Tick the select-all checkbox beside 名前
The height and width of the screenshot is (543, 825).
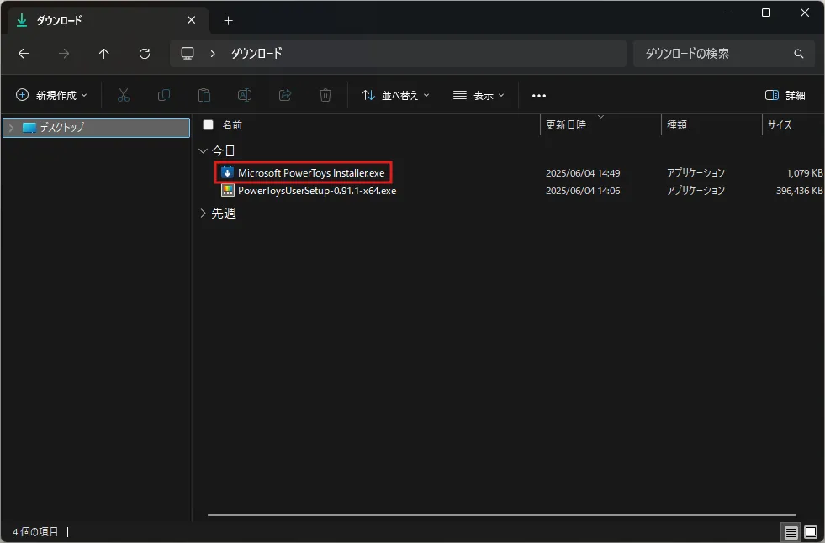coord(209,124)
